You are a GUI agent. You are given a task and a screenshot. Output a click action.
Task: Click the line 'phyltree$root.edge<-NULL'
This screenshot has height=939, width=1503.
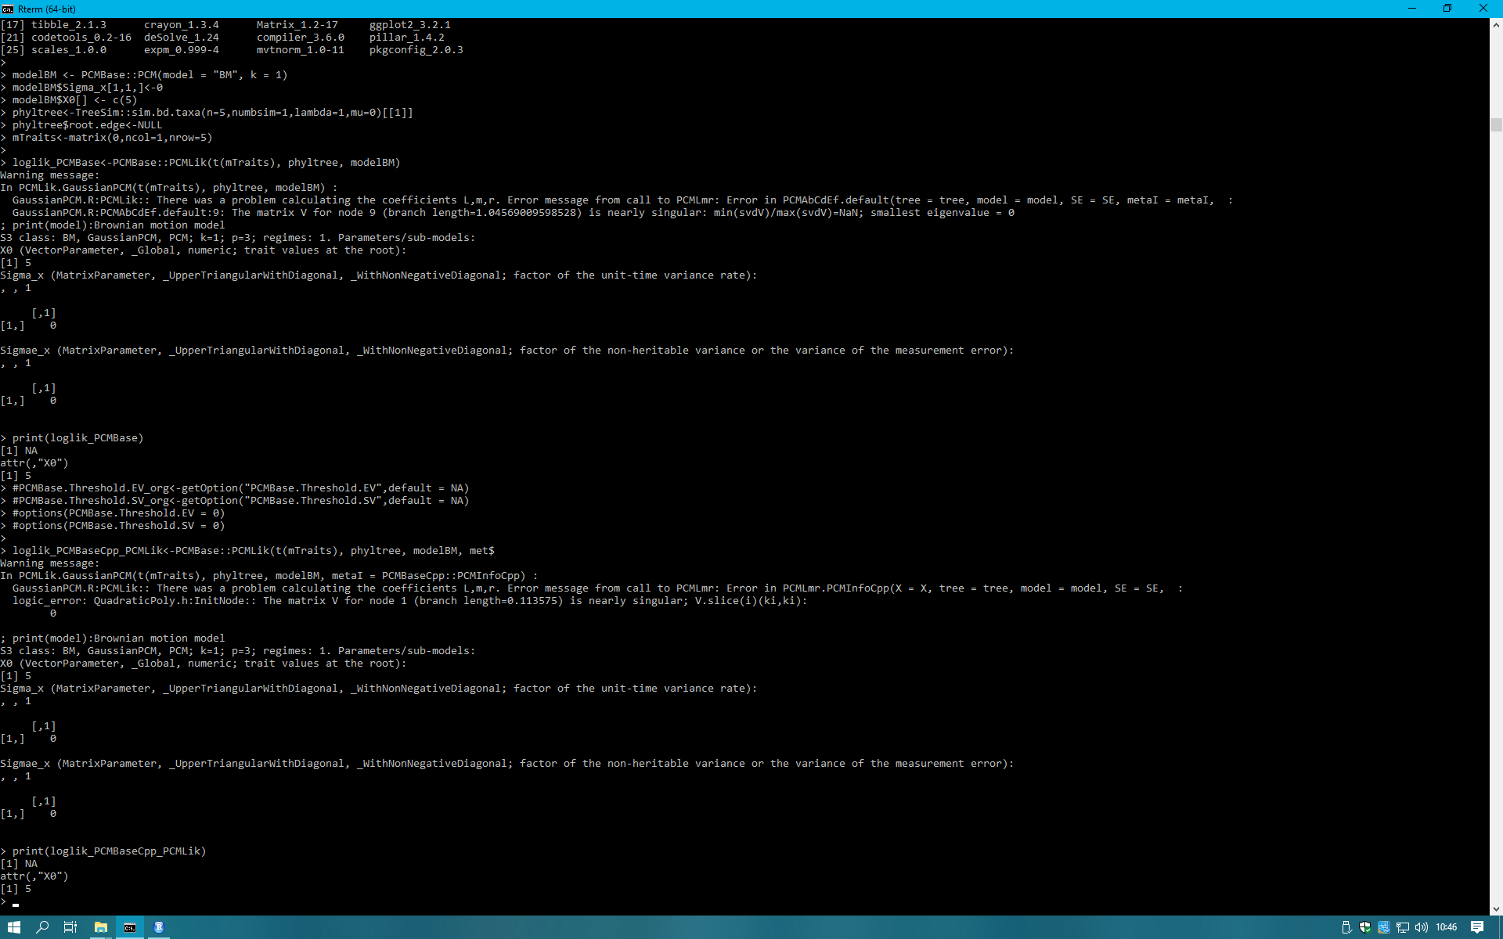[x=87, y=125]
